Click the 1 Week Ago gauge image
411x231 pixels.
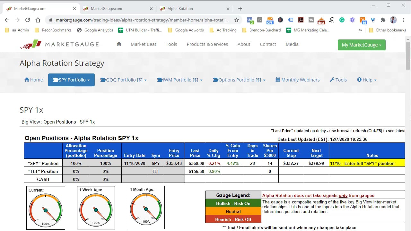[96, 208]
